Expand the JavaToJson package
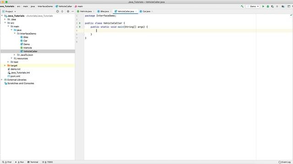The height and width of the screenshot is (164, 293). [x=15, y=55]
